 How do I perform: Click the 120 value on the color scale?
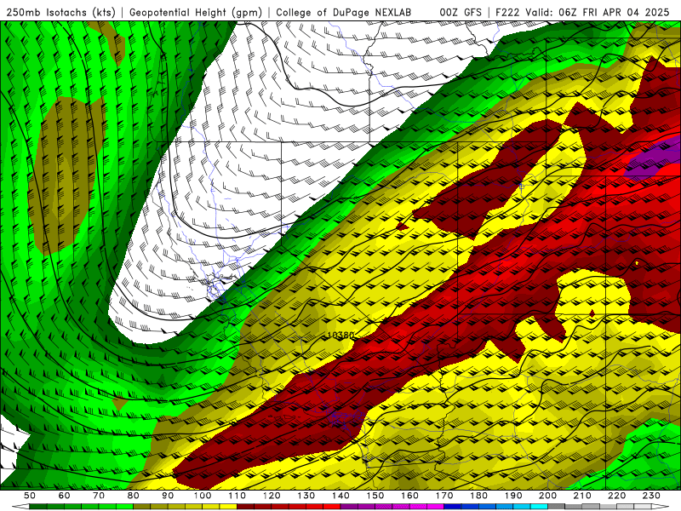272,496
